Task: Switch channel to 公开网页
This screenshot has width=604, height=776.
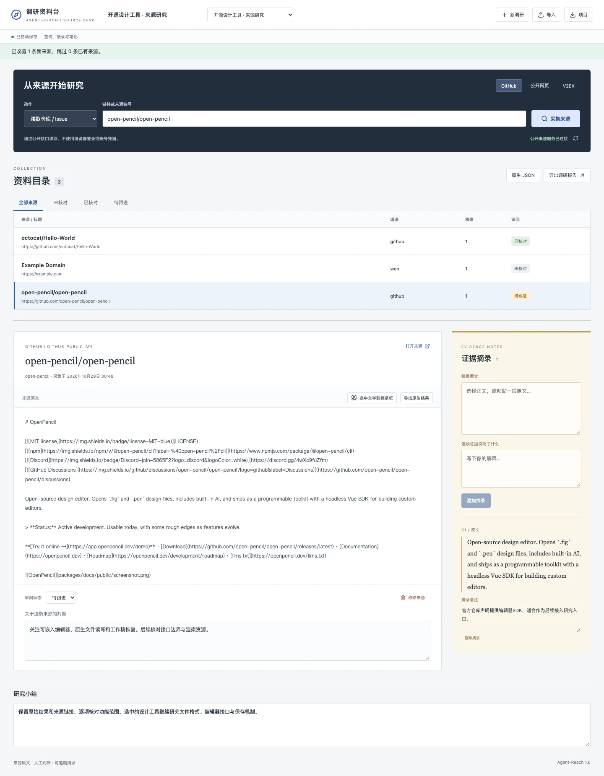Action: tap(539, 86)
